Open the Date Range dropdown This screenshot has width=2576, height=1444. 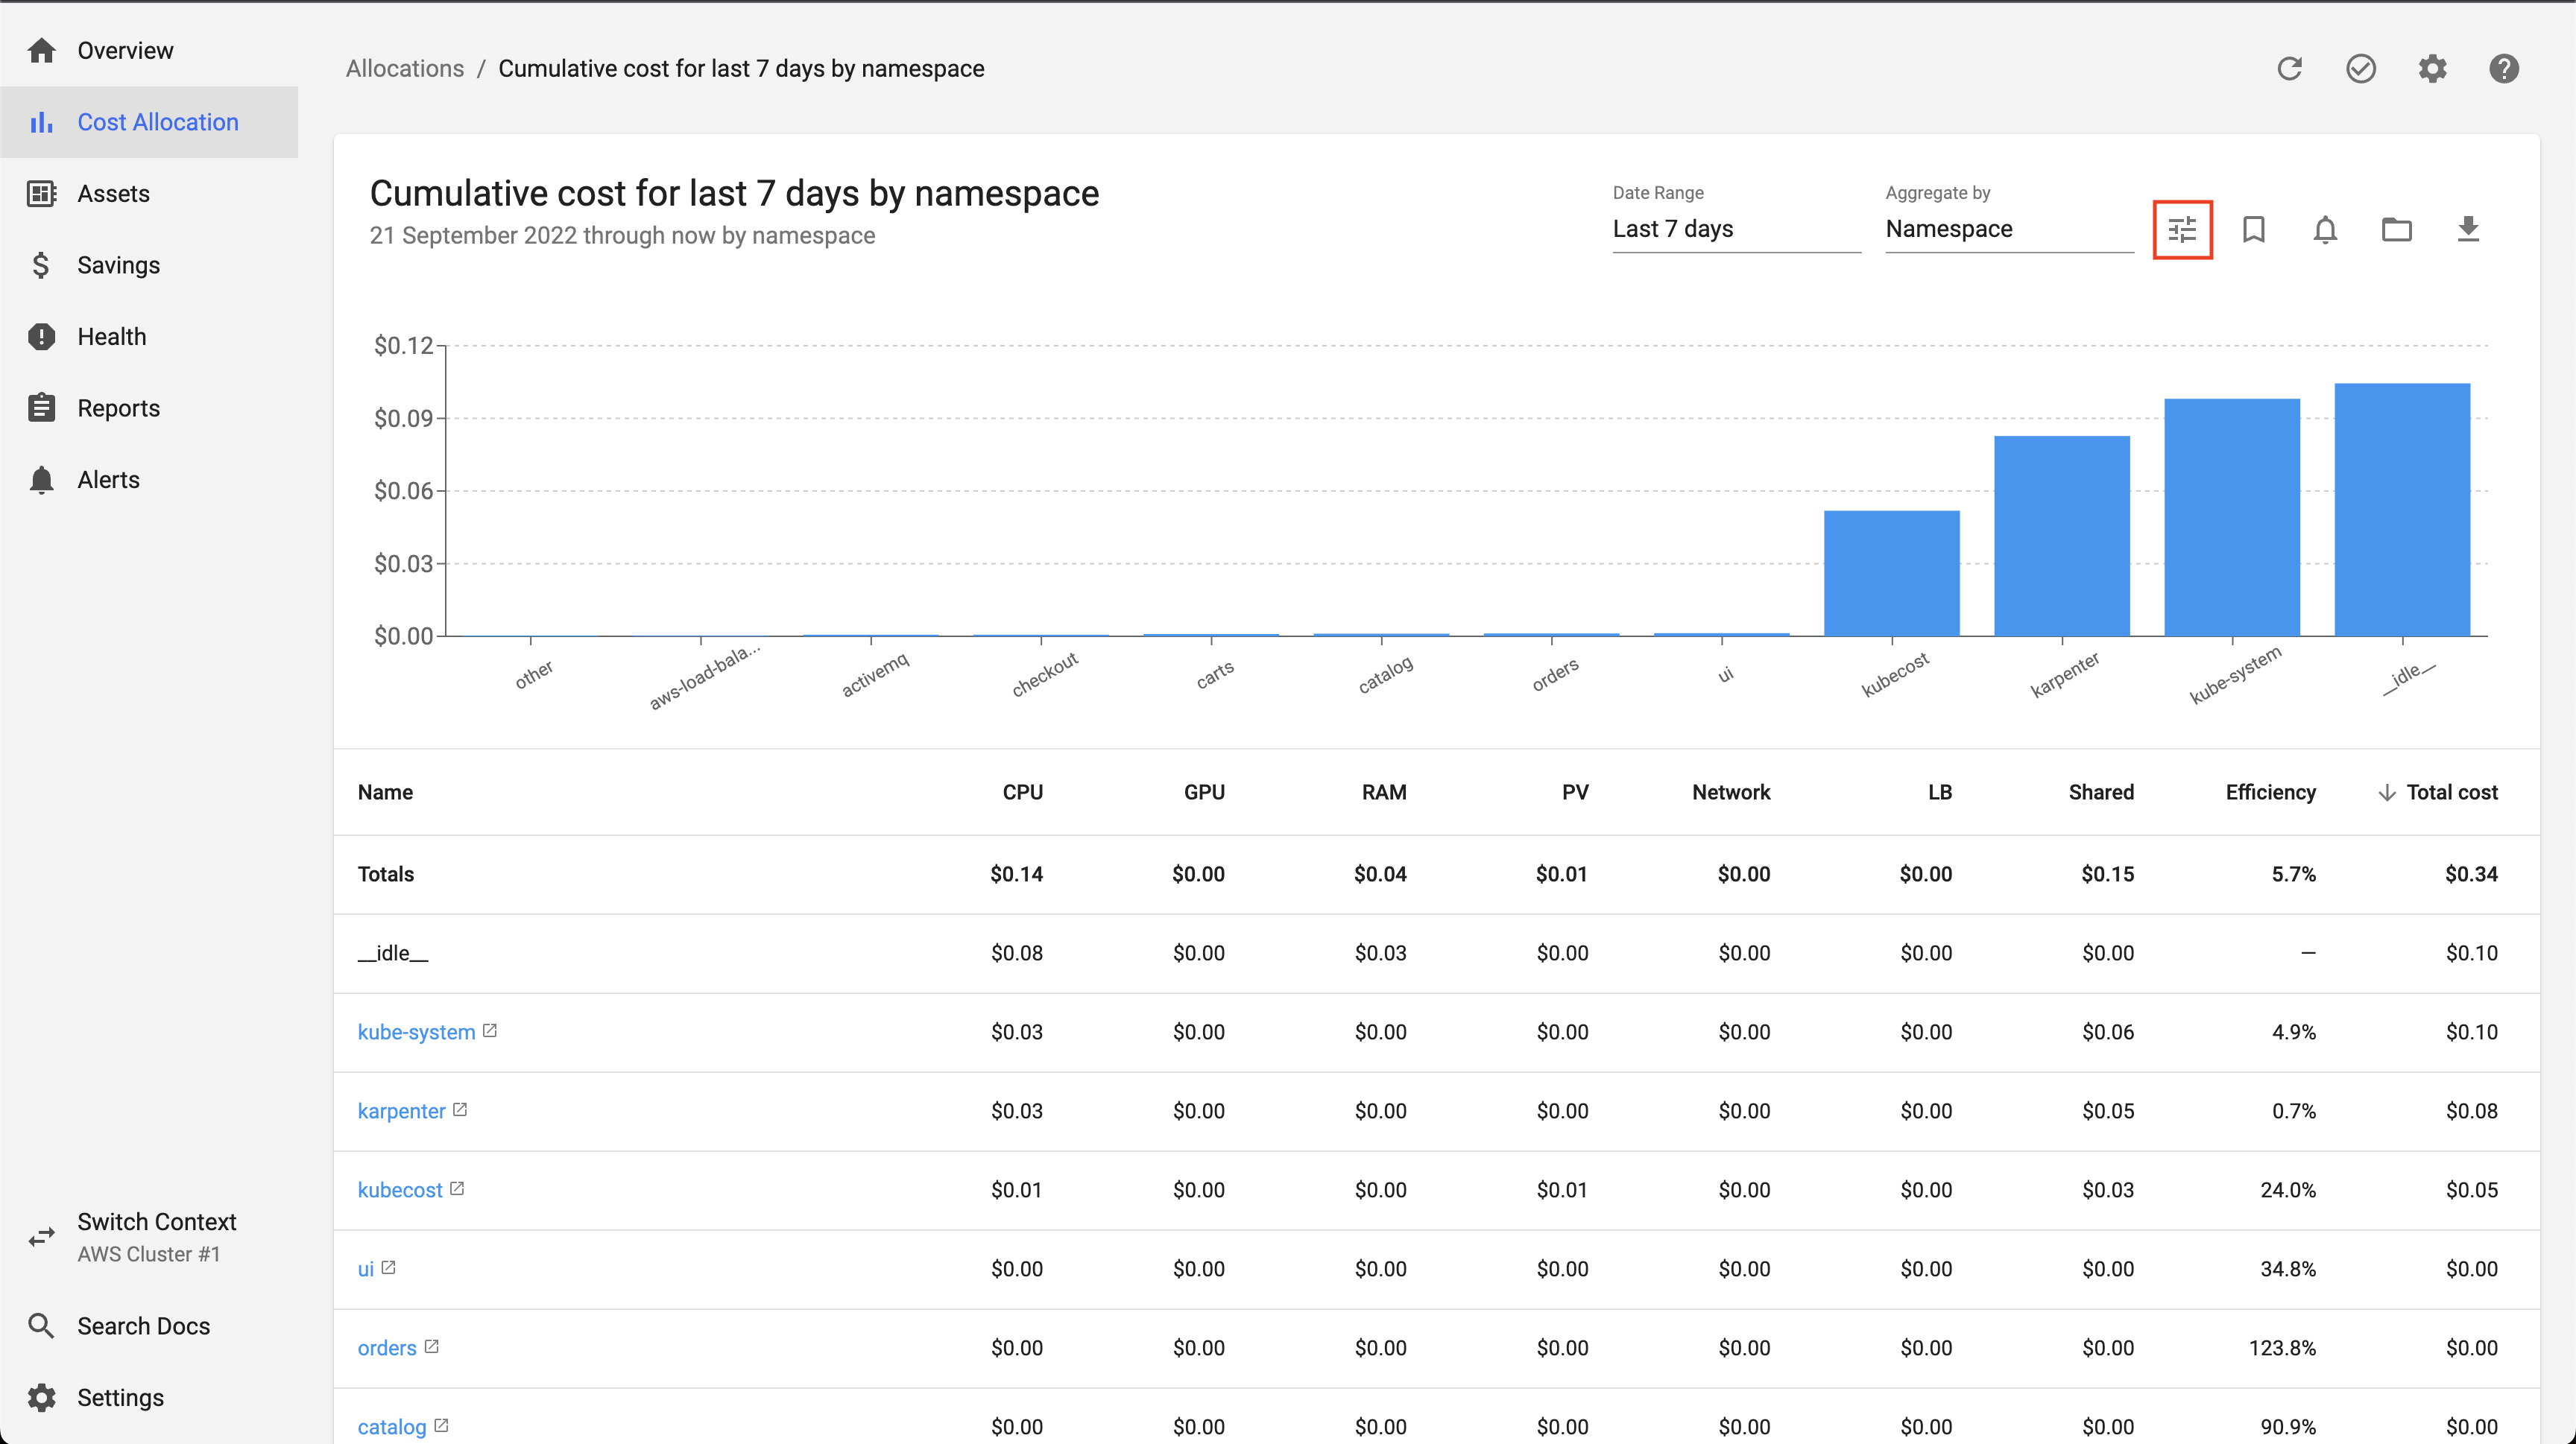(1735, 229)
